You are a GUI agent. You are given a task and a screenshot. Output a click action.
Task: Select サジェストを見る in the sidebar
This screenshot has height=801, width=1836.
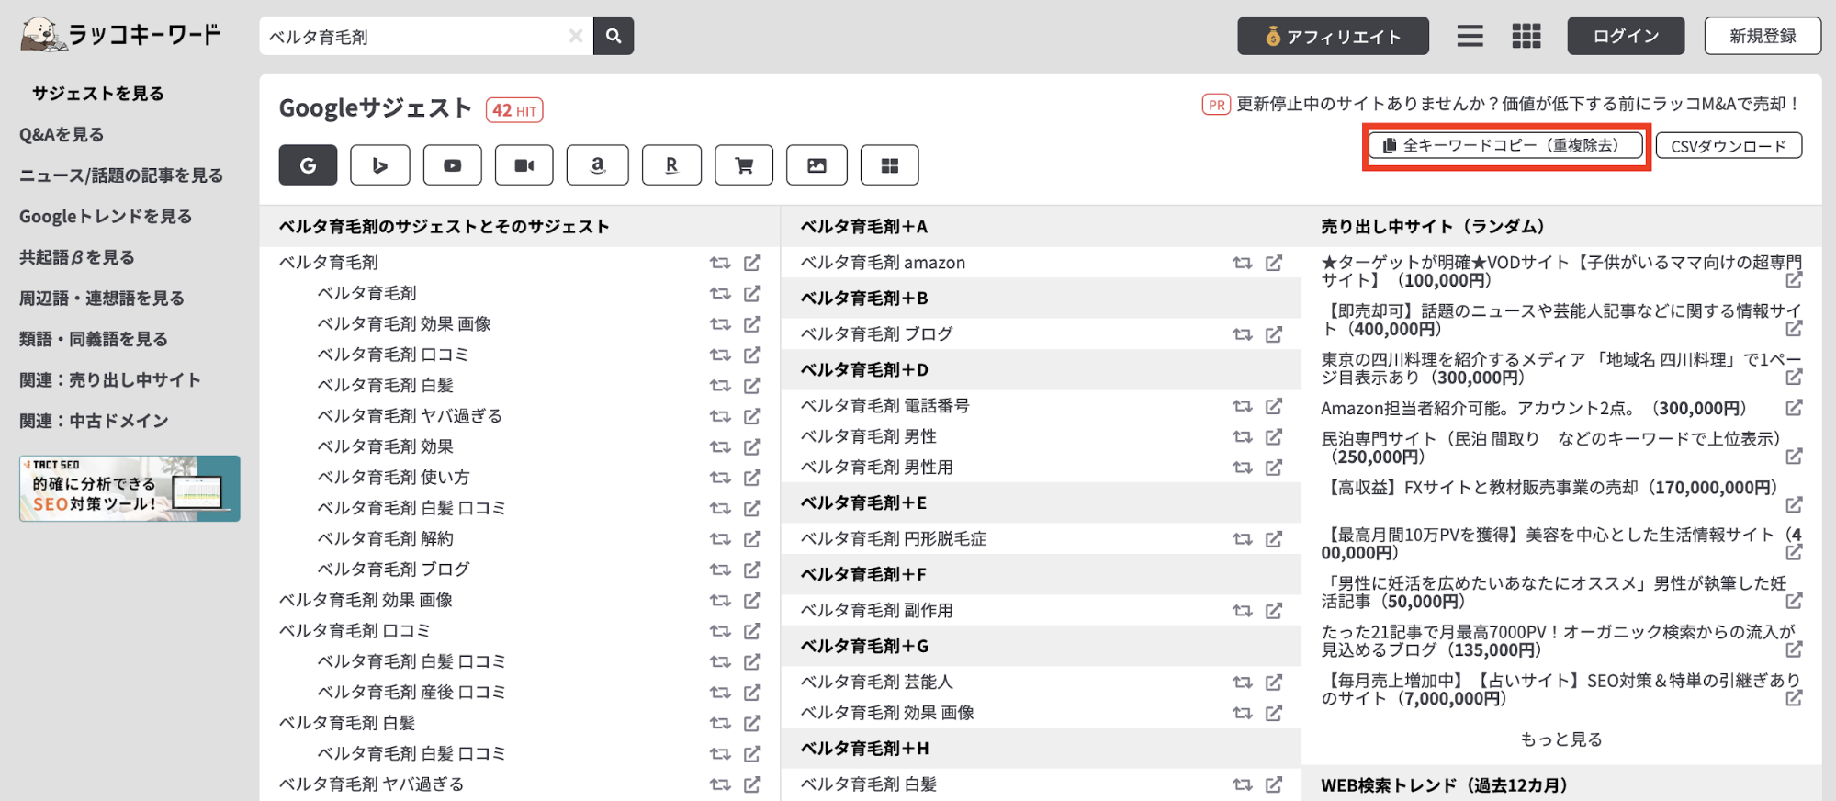[x=98, y=94]
